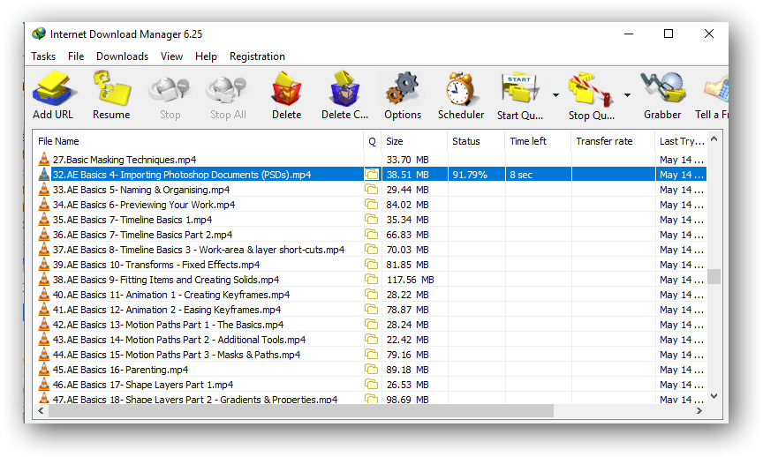Viewport: 763px width, 457px height.
Task: Click queue folder icon for 45.AE Basics 16 row
Action: point(372,370)
